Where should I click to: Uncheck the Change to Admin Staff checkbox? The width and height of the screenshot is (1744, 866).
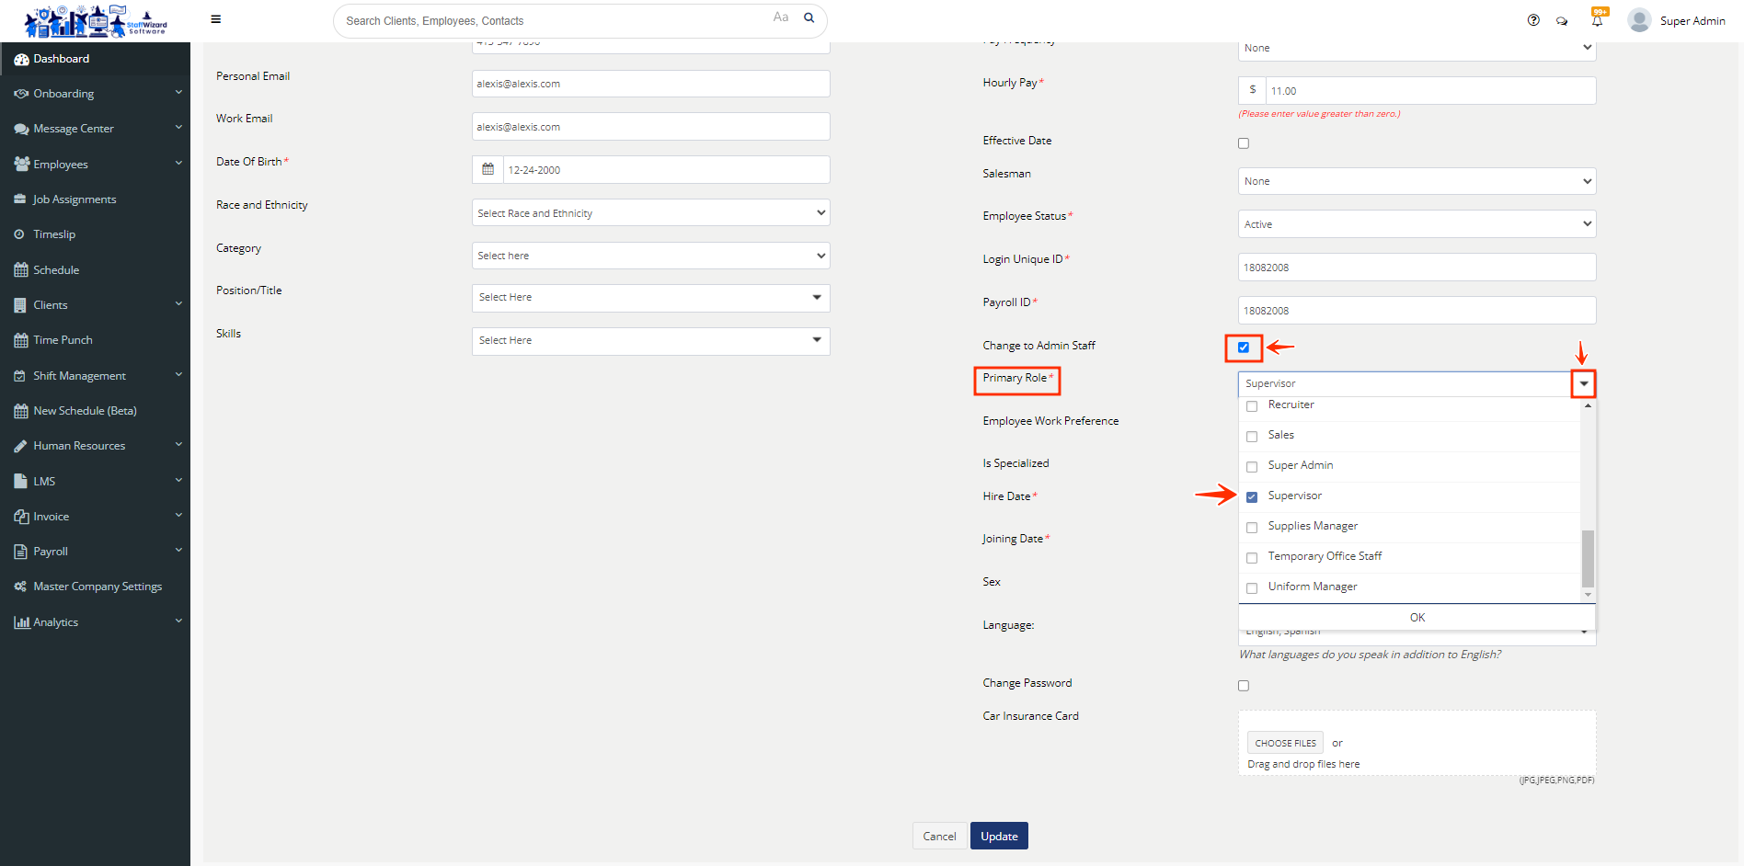click(x=1244, y=348)
